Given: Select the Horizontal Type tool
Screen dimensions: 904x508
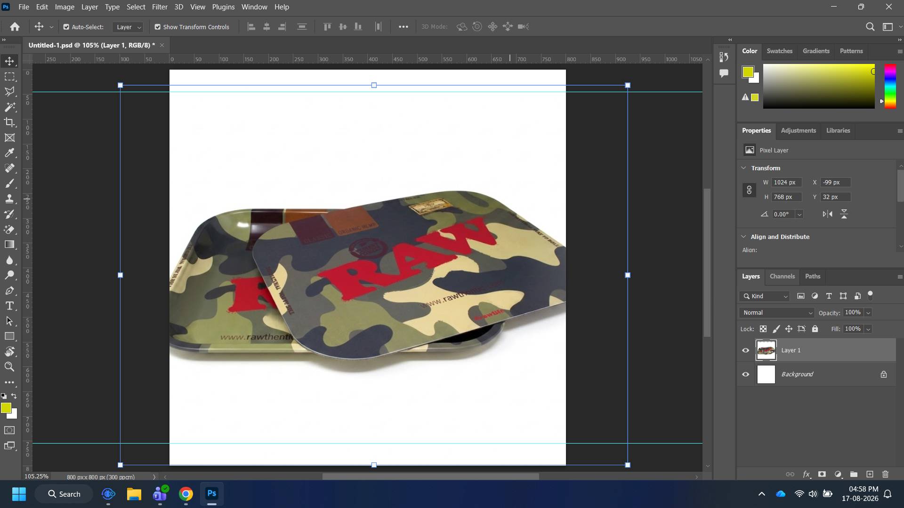Looking at the screenshot, I should point(9,306).
